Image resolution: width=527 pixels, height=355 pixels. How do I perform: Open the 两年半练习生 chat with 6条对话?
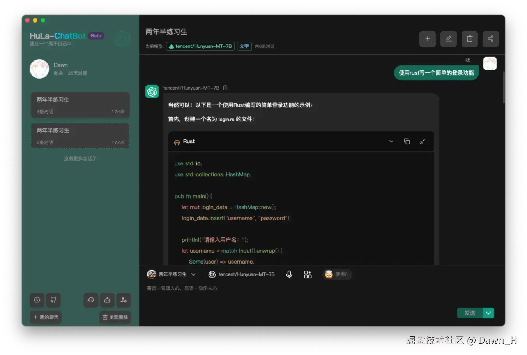[x=80, y=136]
